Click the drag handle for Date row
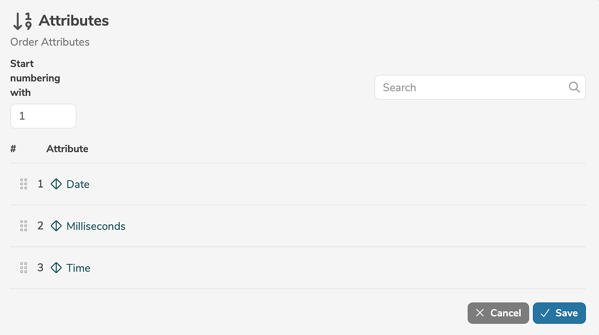The height and width of the screenshot is (335, 599). click(24, 184)
